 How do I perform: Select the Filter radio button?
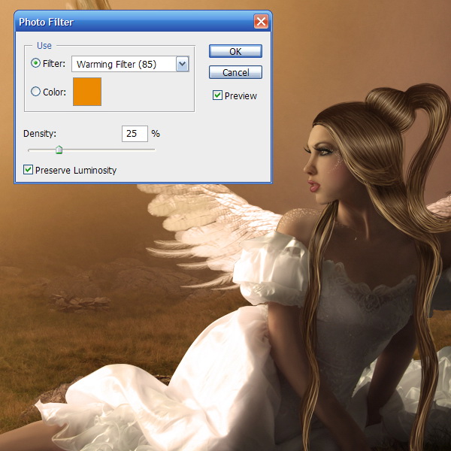pyautogui.click(x=35, y=63)
